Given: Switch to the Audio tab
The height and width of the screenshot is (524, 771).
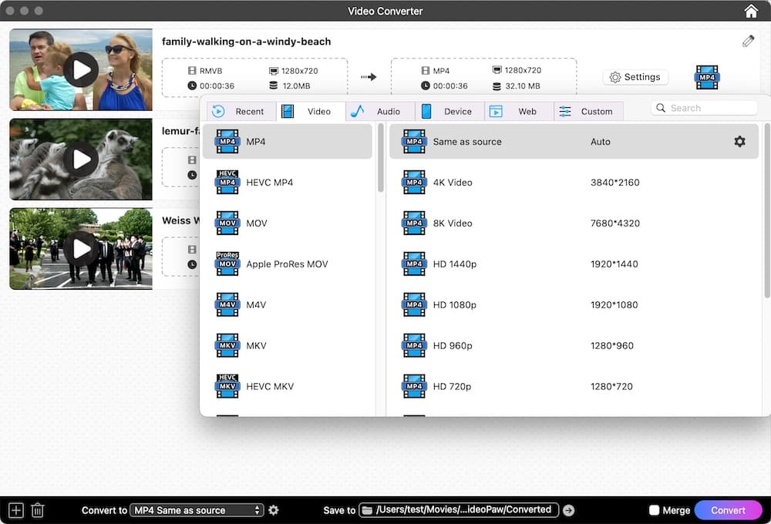Looking at the screenshot, I should (380, 112).
